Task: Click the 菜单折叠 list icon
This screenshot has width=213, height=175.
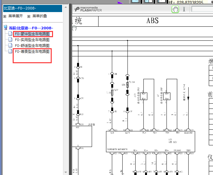Action: pyautogui.click(x=29, y=17)
